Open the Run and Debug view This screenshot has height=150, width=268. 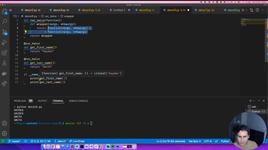coord(5,42)
